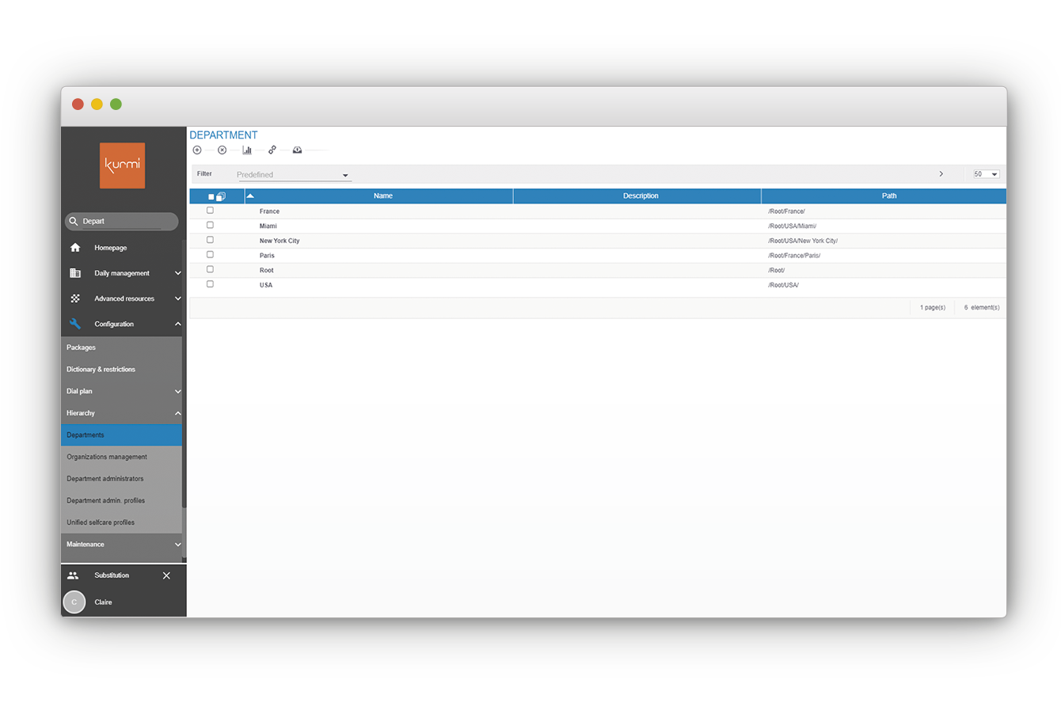Viewport: 1061px width, 714px height.
Task: Click the Advanced resources dotted icon
Action: [75, 298]
